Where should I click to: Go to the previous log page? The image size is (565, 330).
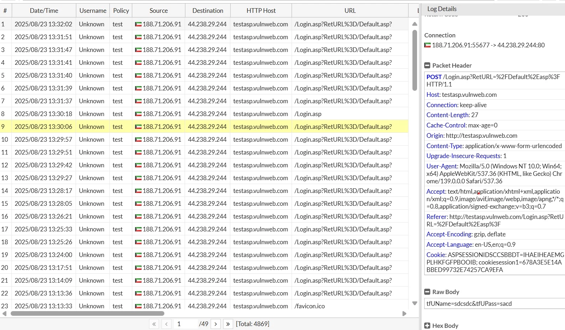[x=166, y=324]
